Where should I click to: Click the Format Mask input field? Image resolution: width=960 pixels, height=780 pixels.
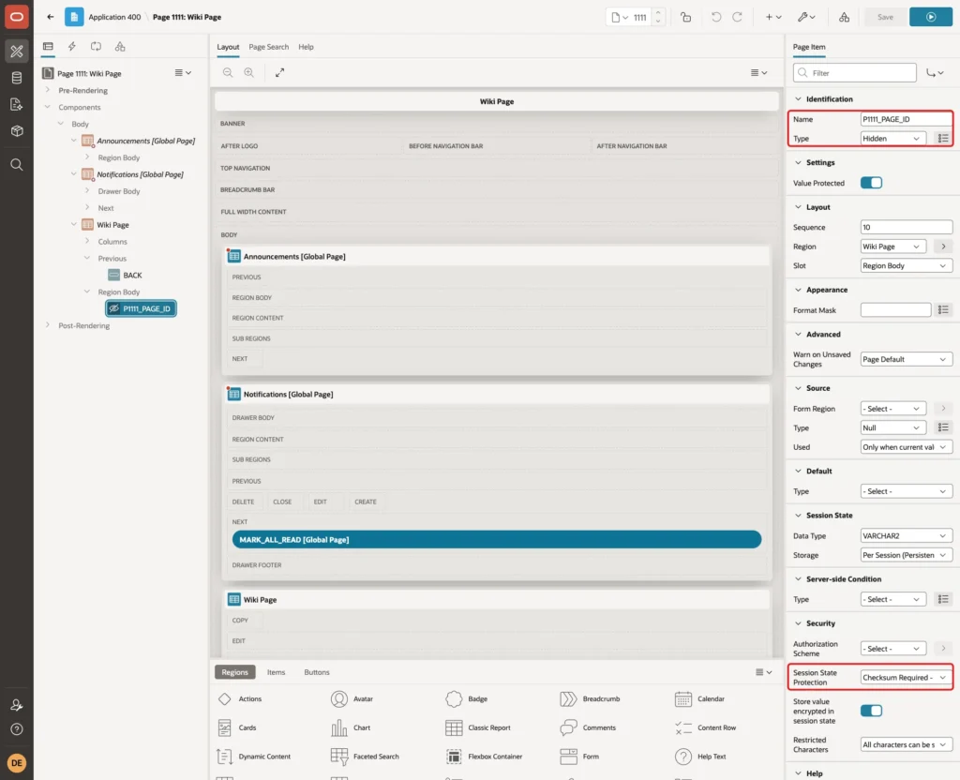pos(895,309)
